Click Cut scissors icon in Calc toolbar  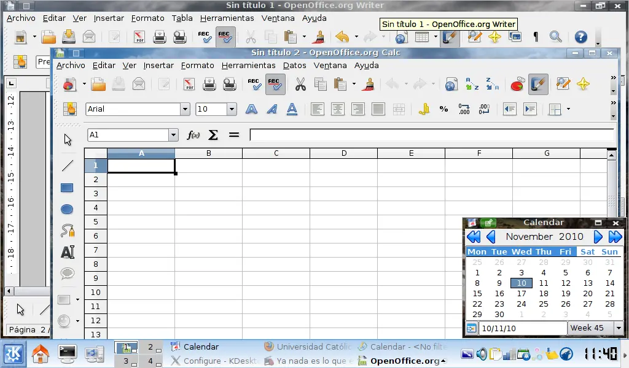pyautogui.click(x=300, y=85)
